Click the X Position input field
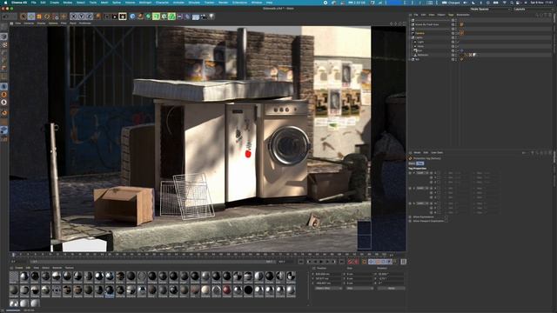Screen dimensions: 557x313 [x=327, y=274]
